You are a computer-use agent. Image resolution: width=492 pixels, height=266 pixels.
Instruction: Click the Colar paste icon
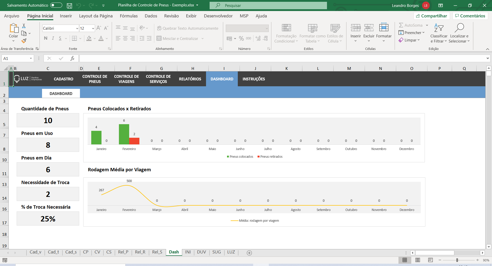(14, 28)
